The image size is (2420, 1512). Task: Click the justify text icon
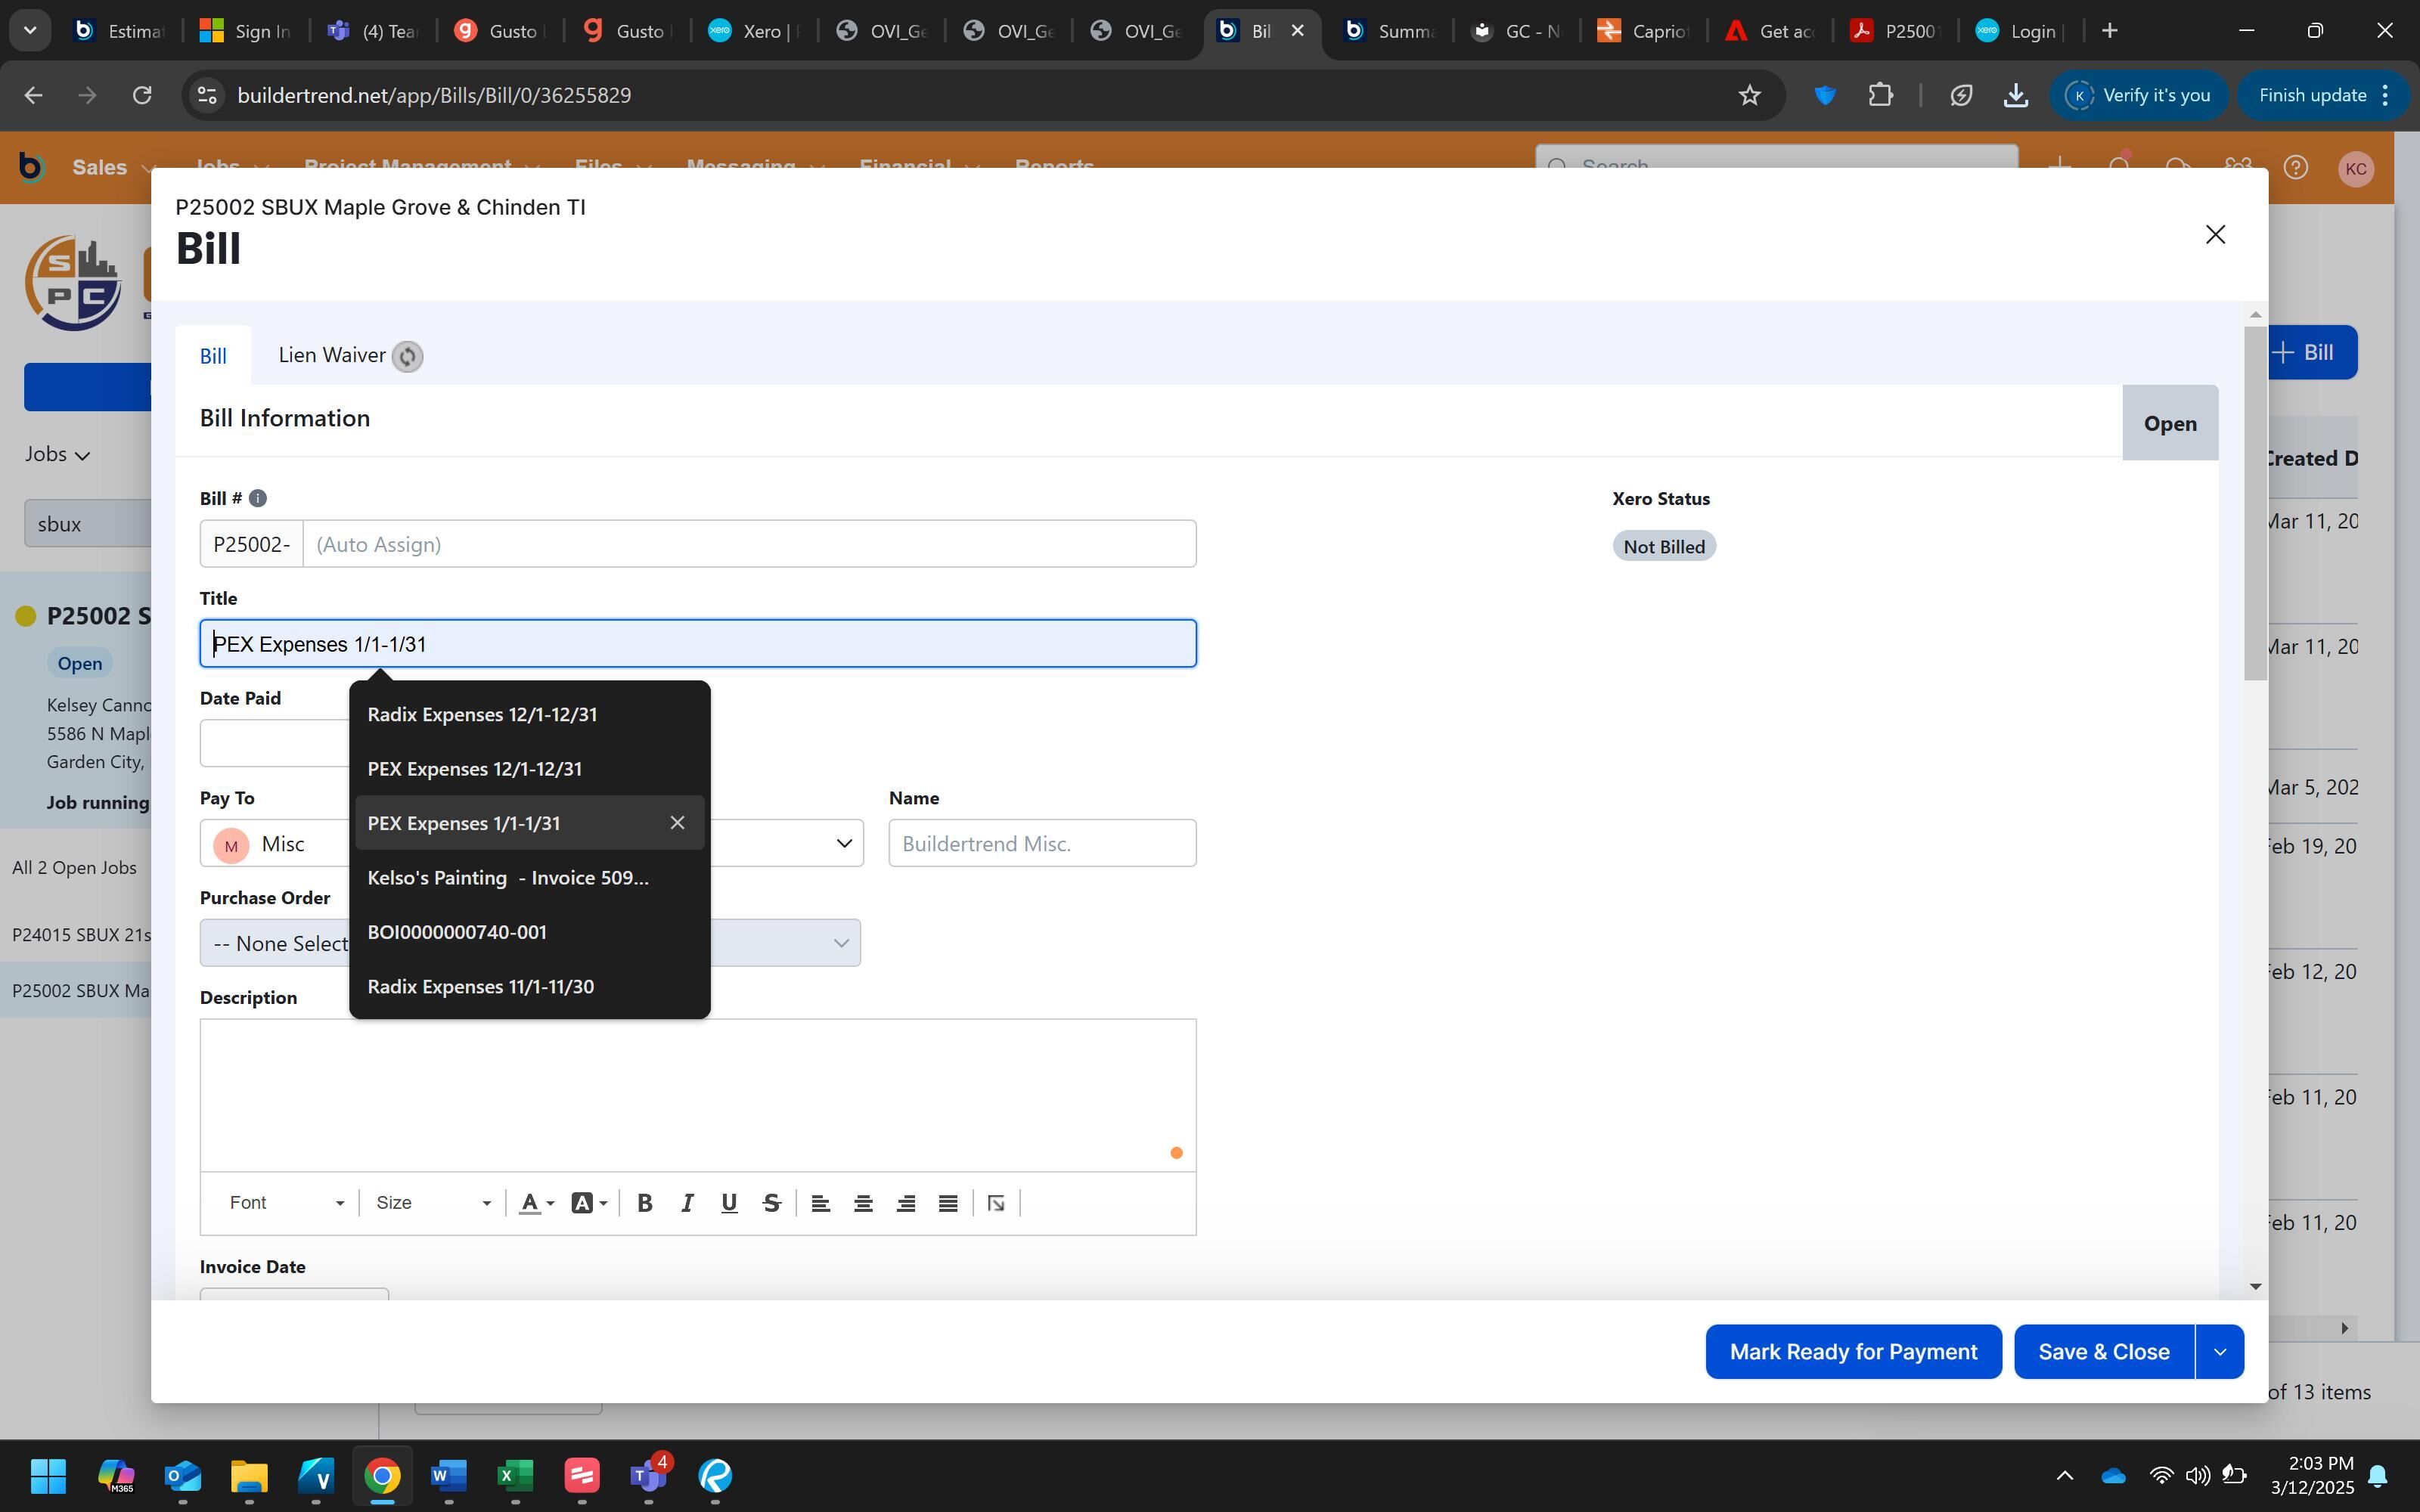click(x=948, y=1203)
